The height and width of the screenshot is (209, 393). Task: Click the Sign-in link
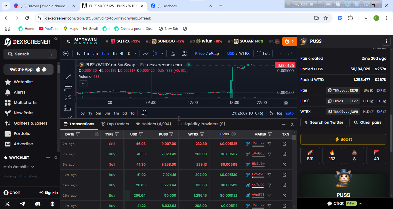pos(49,193)
